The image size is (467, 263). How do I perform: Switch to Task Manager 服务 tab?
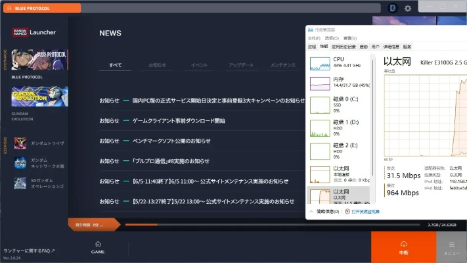pyautogui.click(x=407, y=47)
